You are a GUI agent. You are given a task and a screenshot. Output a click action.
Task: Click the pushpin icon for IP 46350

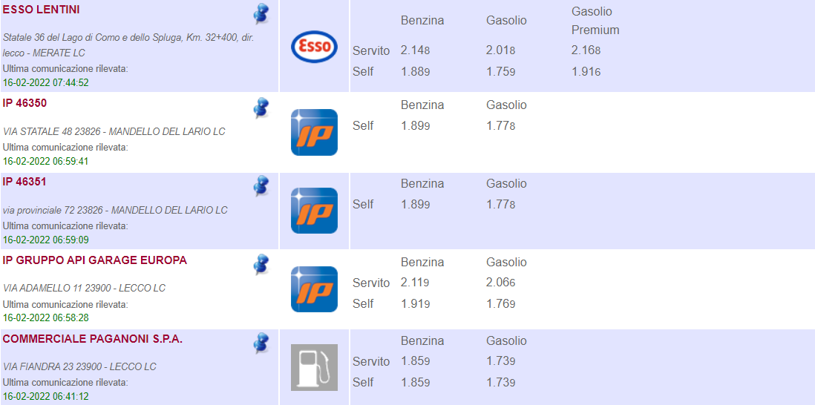(x=261, y=108)
